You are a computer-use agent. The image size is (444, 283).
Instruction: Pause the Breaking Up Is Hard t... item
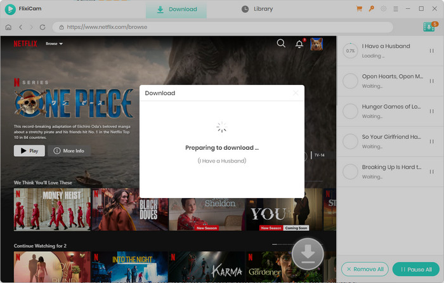(x=431, y=172)
